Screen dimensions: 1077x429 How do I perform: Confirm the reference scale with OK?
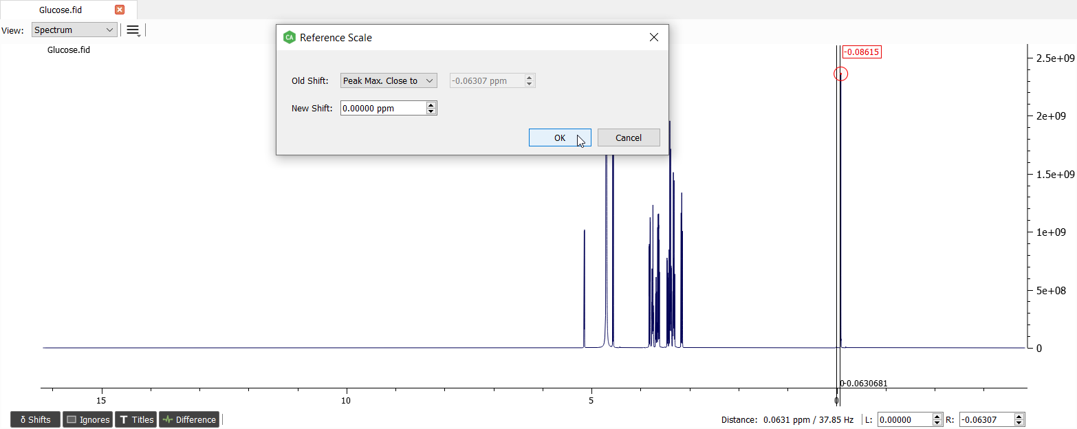(560, 137)
